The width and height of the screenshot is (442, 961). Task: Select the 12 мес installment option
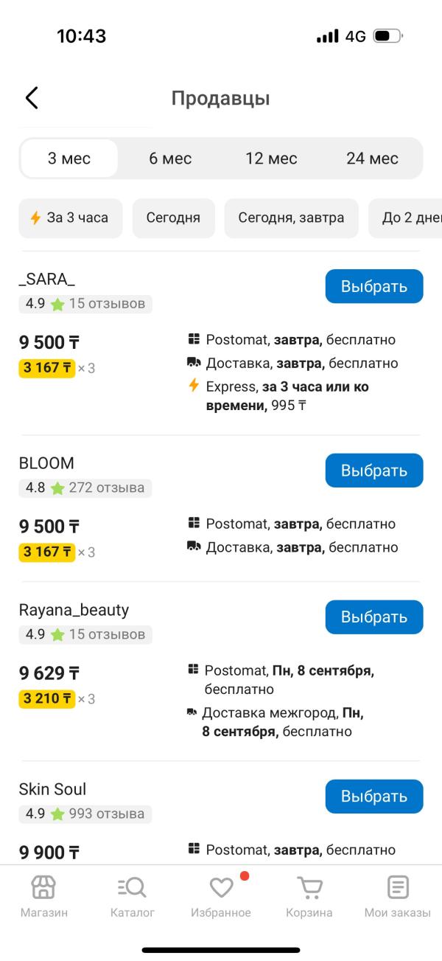click(x=271, y=159)
